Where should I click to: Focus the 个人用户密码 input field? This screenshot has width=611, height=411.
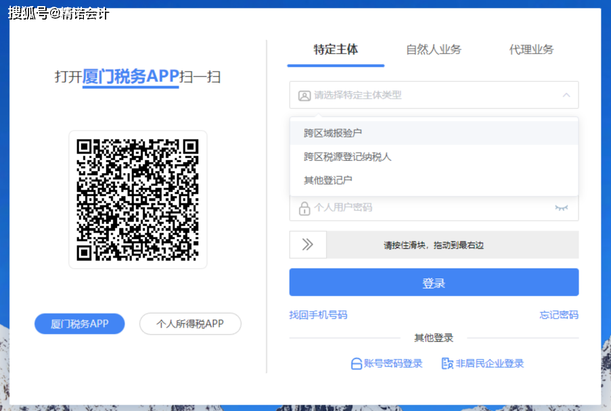[434, 208]
